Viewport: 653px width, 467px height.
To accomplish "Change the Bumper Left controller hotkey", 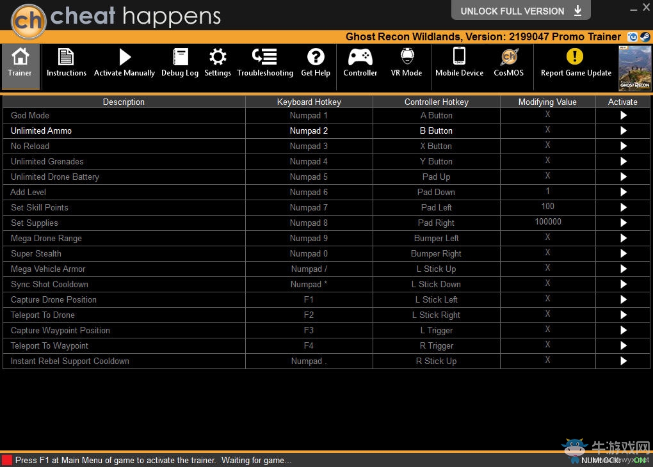I will click(437, 238).
